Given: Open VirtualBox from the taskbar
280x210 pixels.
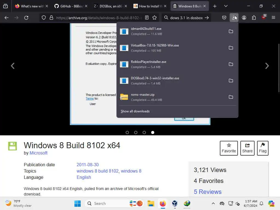Looking at the screenshot, I should click(175, 203).
